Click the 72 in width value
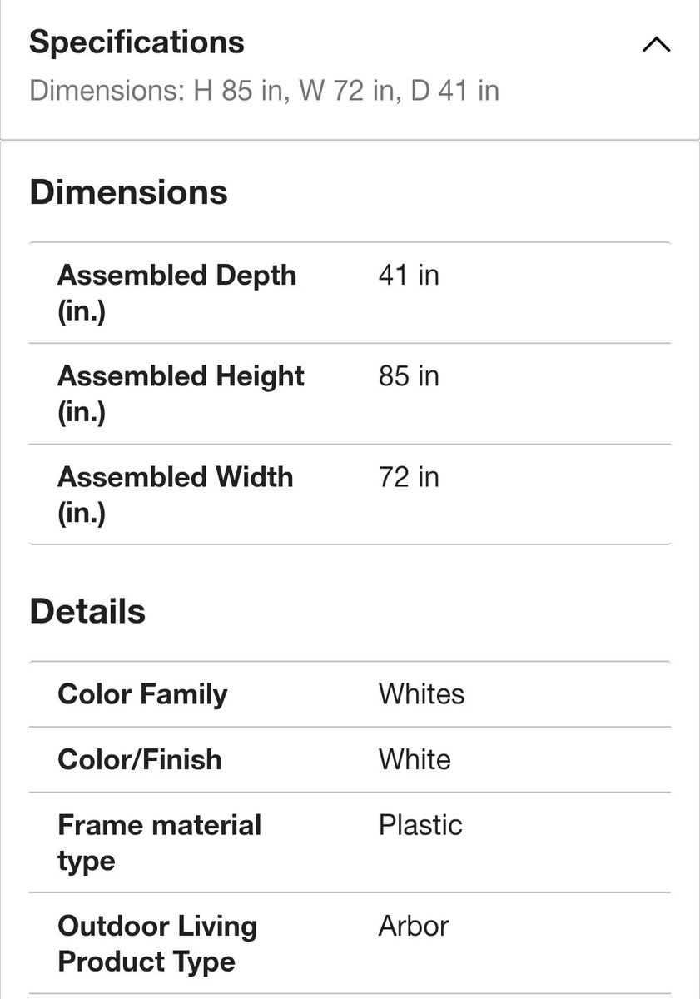The width and height of the screenshot is (700, 999). click(409, 477)
